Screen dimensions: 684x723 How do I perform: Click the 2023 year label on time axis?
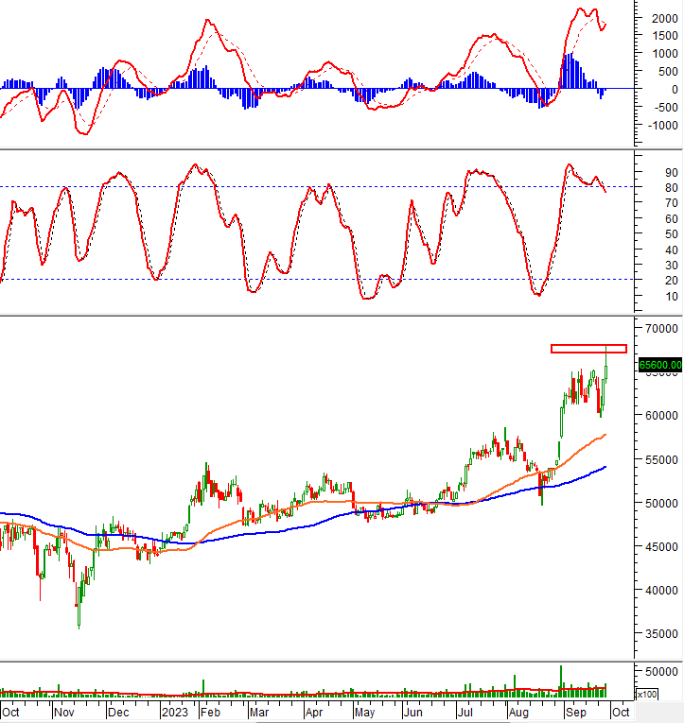(x=175, y=713)
